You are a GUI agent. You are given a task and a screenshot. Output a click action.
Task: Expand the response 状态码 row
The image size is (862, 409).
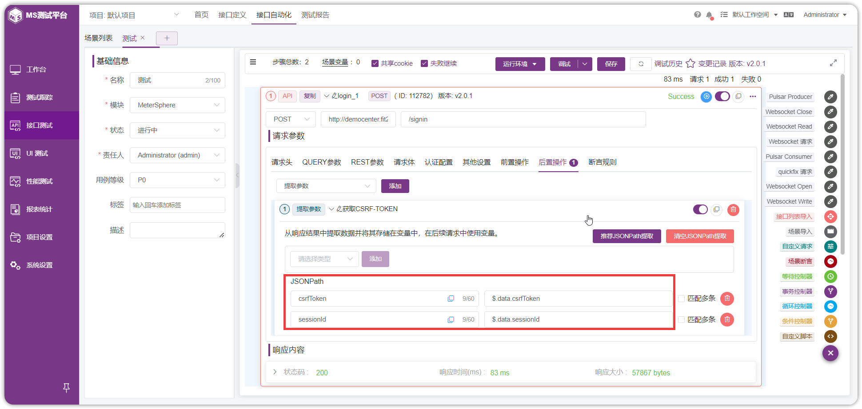click(275, 372)
